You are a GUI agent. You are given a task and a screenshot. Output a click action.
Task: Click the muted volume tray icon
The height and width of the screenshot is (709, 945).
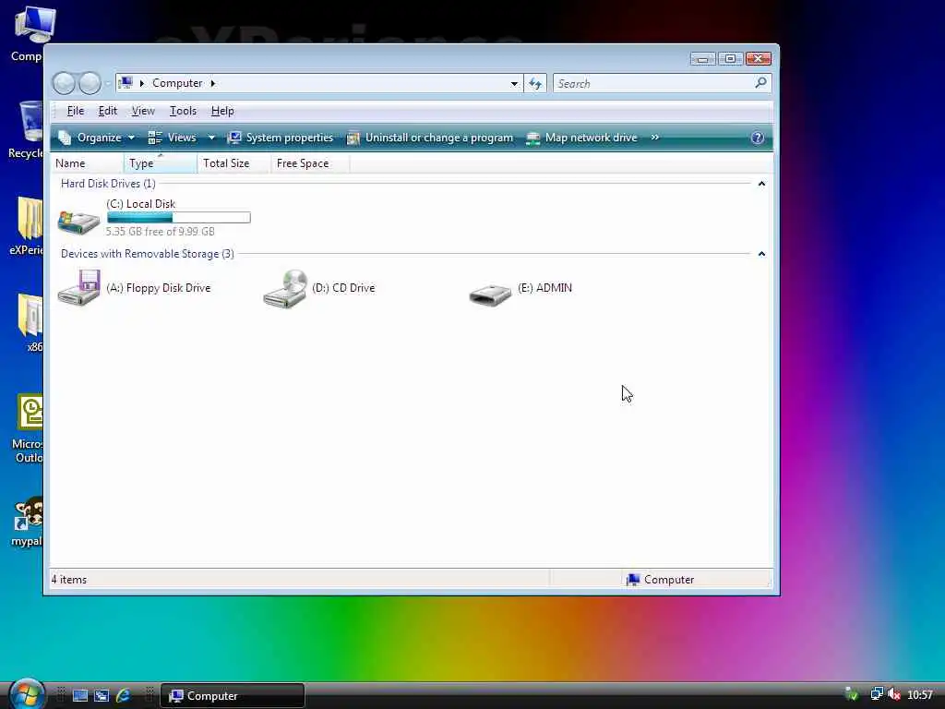(x=893, y=694)
